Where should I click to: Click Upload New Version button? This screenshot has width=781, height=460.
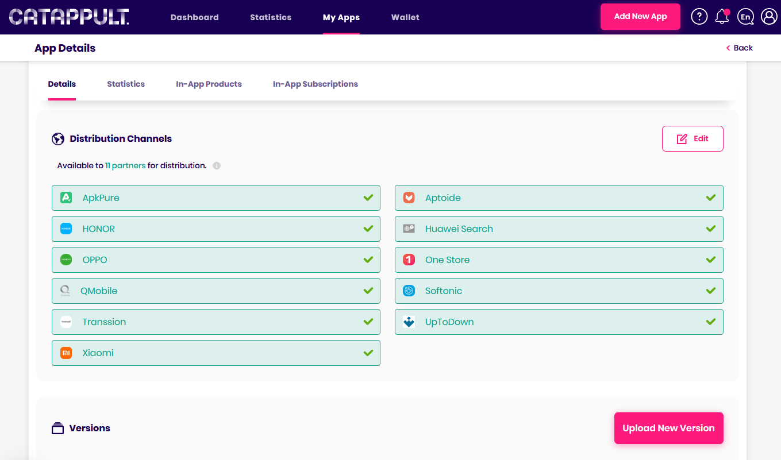668,428
